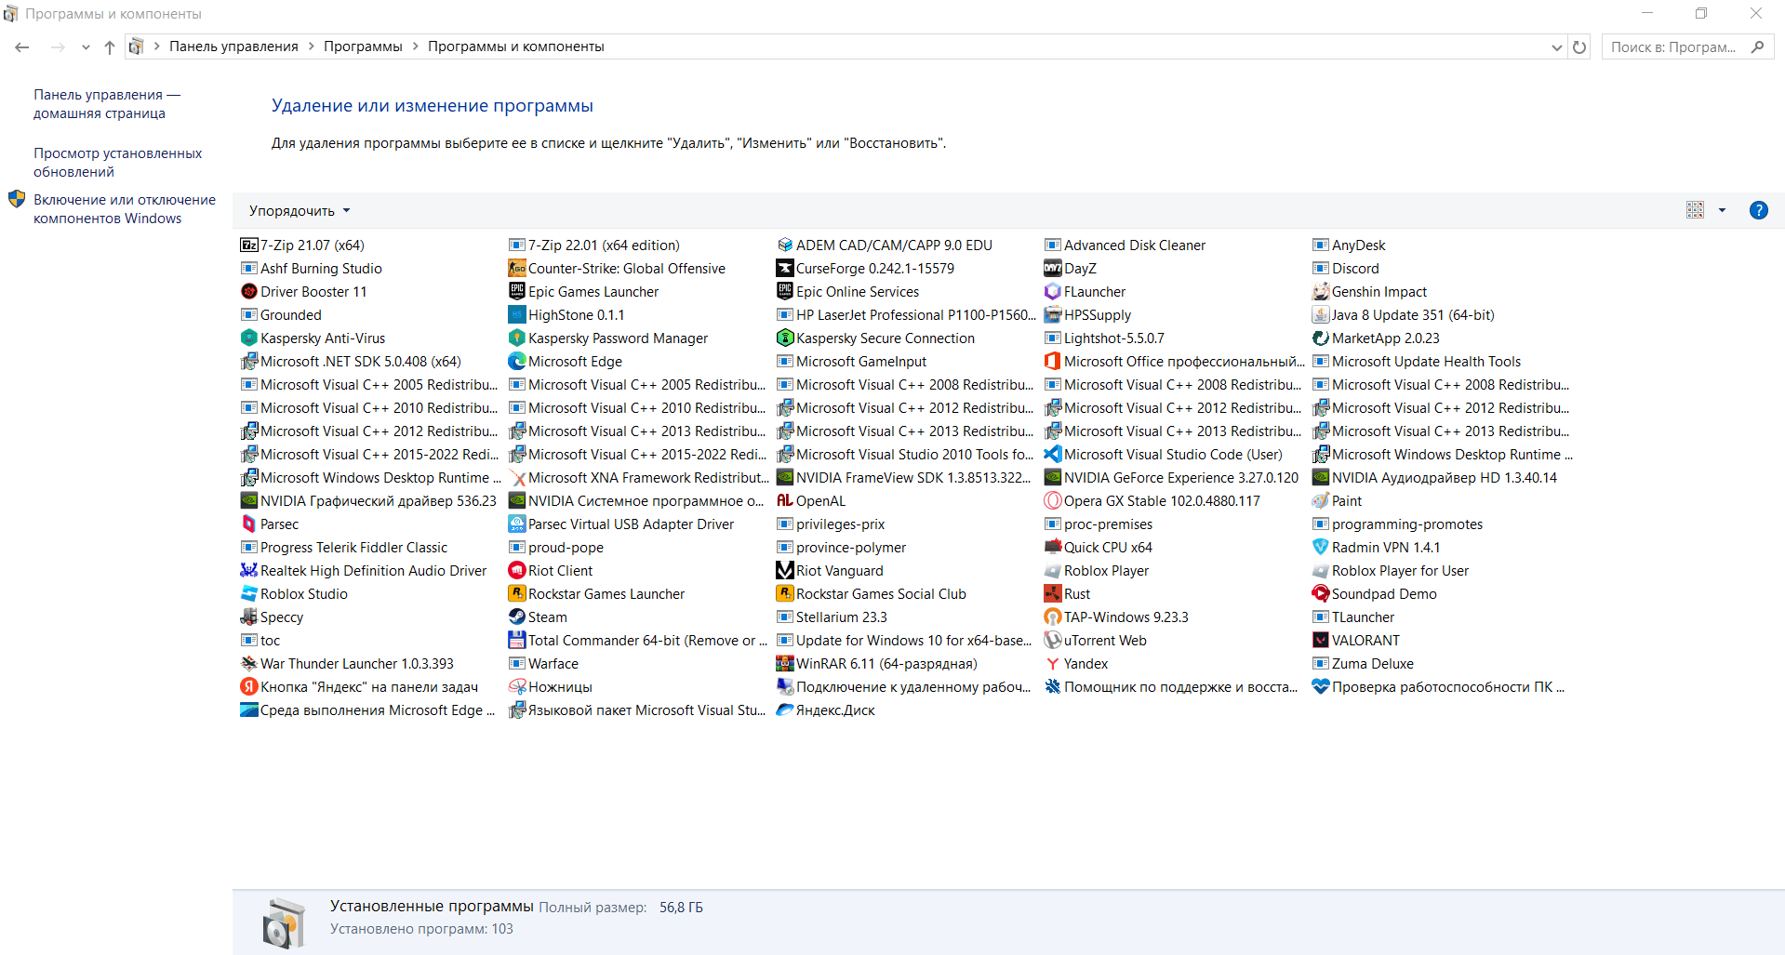Open the recent locations dropdown arrow
The height and width of the screenshot is (955, 1785).
pos(86,47)
